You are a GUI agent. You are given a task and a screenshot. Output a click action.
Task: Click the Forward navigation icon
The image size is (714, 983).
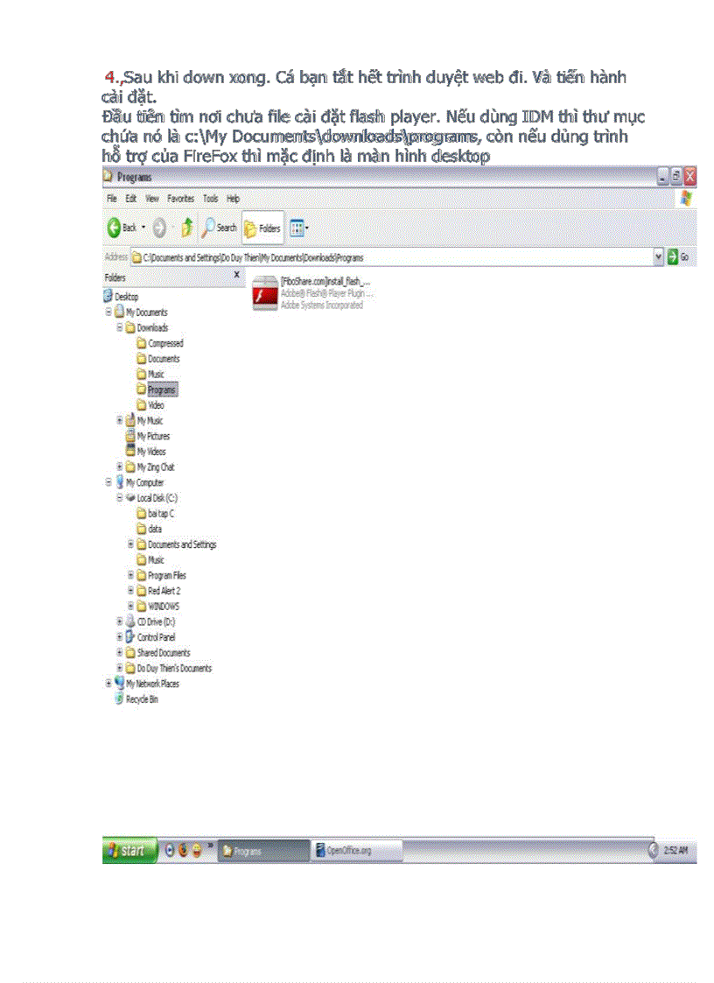point(160,228)
